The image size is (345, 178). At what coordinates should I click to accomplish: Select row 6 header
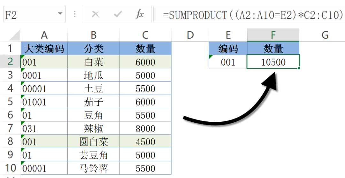(10, 115)
